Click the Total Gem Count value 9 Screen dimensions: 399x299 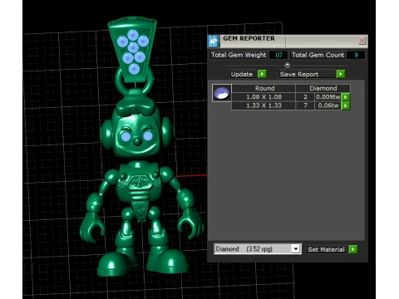[x=356, y=55]
